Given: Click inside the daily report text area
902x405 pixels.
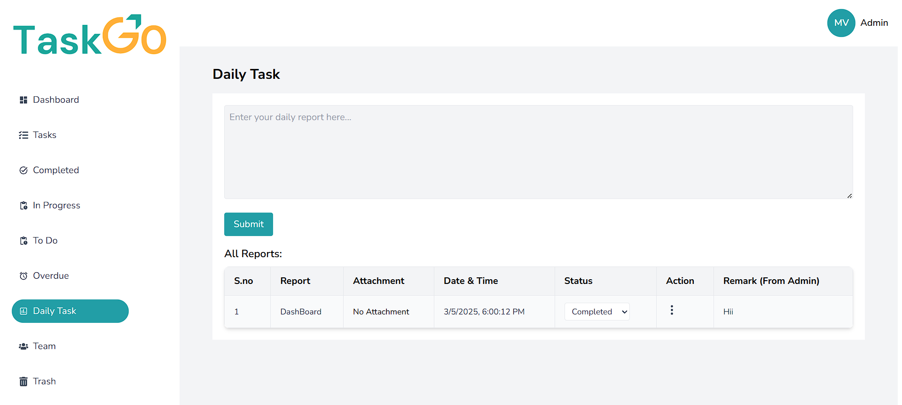Looking at the screenshot, I should coord(538,152).
